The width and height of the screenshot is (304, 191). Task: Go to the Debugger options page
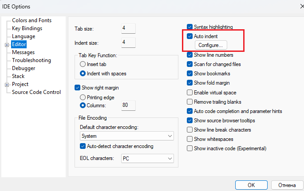(x=24, y=68)
